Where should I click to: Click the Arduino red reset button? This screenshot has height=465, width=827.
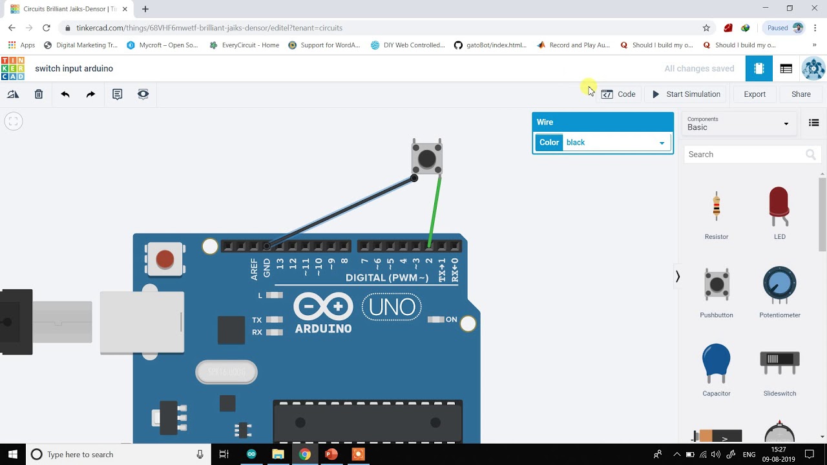click(x=165, y=260)
